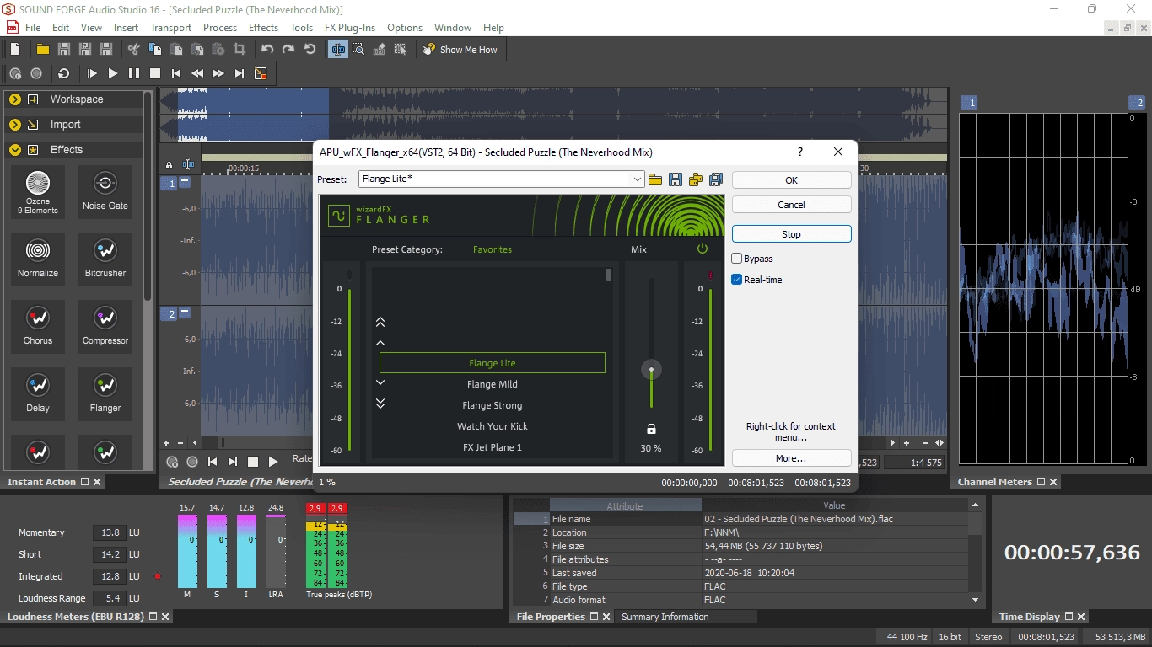Click the Cut scissors toolbar icon
This screenshot has width=1152, height=647.
tap(133, 50)
